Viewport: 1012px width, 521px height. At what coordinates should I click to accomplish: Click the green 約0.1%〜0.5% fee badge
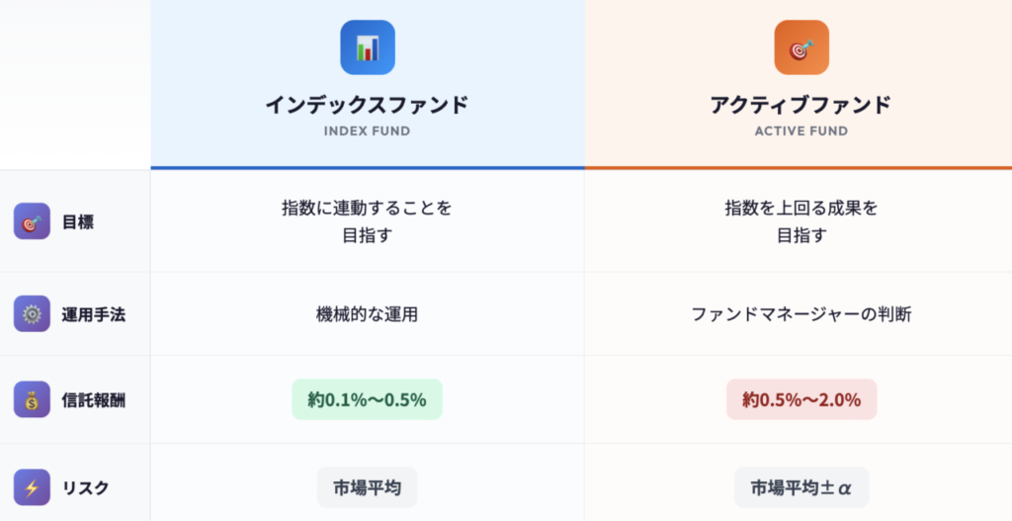pyautogui.click(x=367, y=399)
